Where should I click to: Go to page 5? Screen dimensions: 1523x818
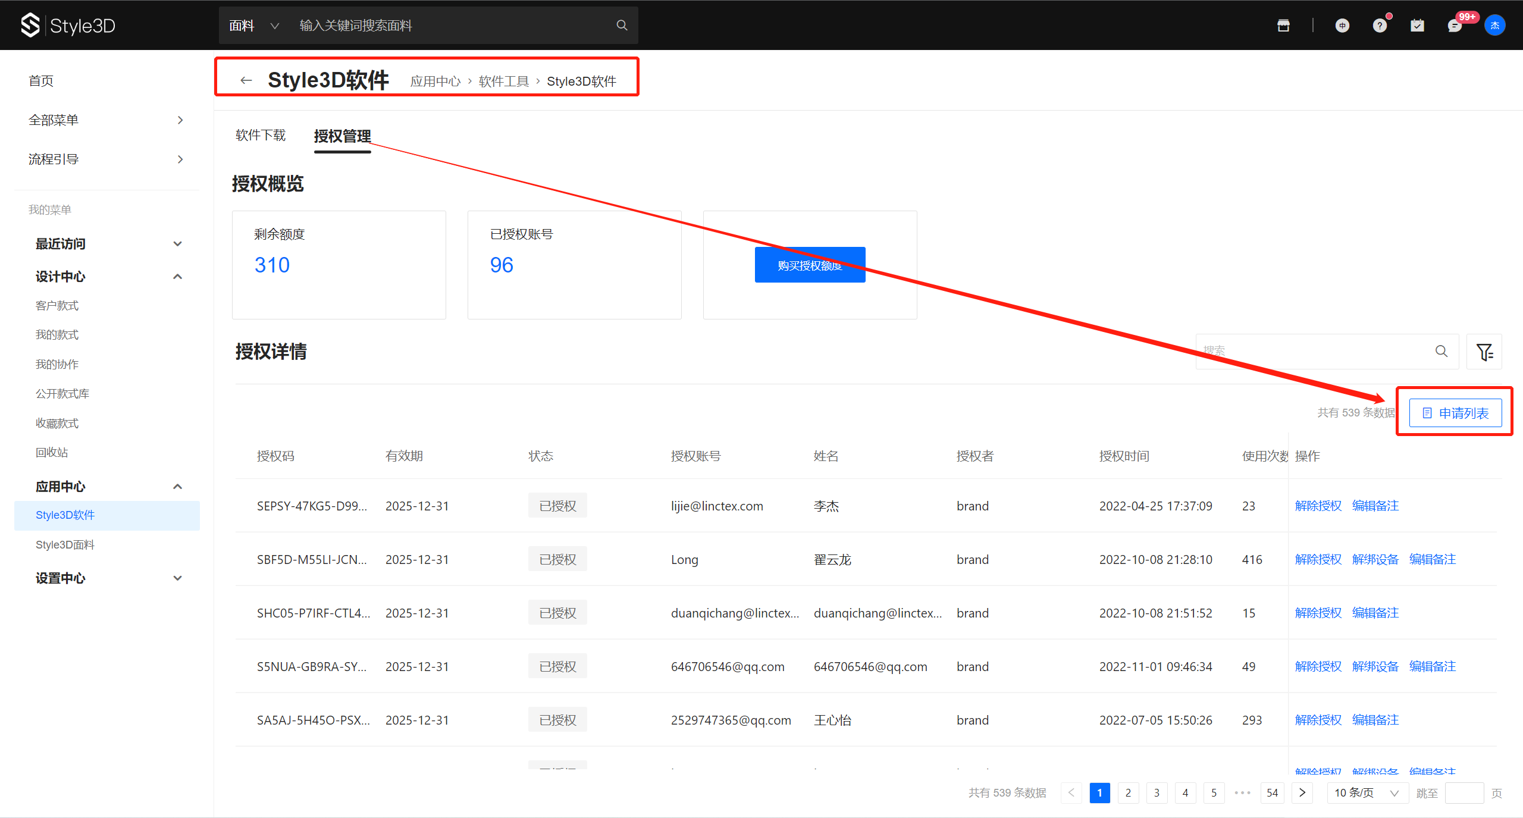coord(1214,792)
